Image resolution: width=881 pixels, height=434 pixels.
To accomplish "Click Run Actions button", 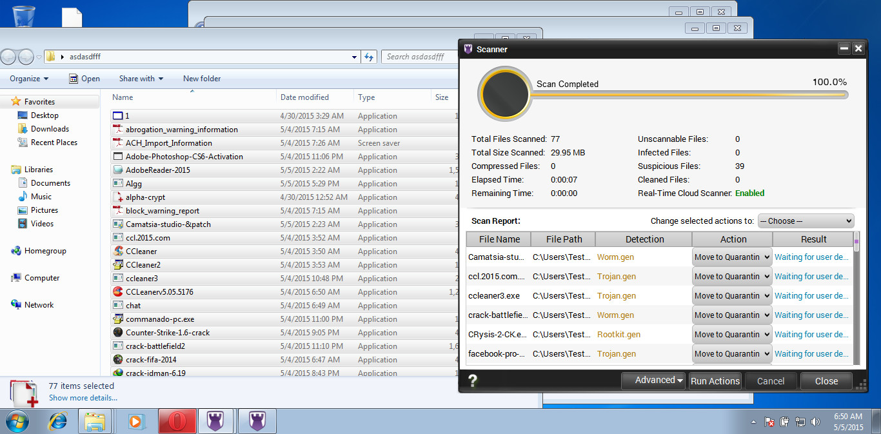I will (x=715, y=381).
